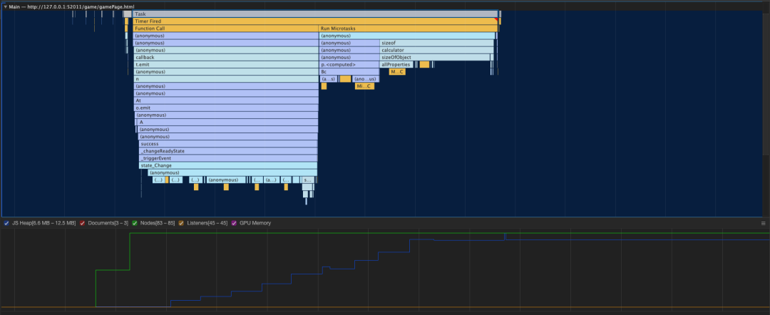Select the Task bar in flame chart
The height and width of the screenshot is (315, 770).
coord(314,14)
